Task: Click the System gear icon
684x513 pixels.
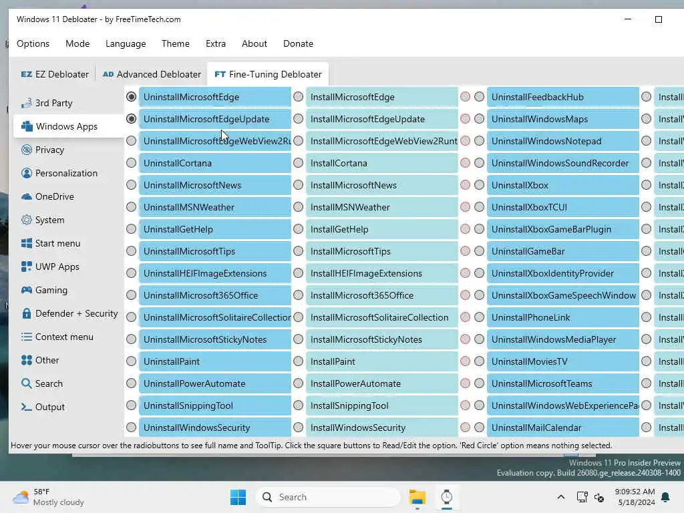Action: 27,220
